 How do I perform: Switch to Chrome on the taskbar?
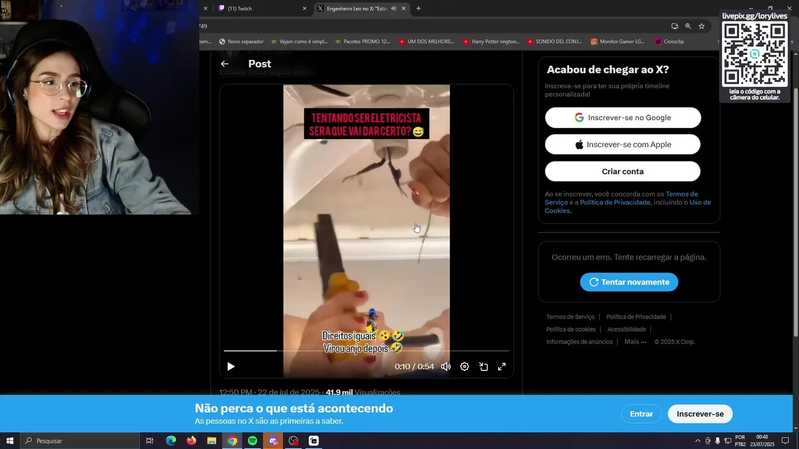click(232, 441)
